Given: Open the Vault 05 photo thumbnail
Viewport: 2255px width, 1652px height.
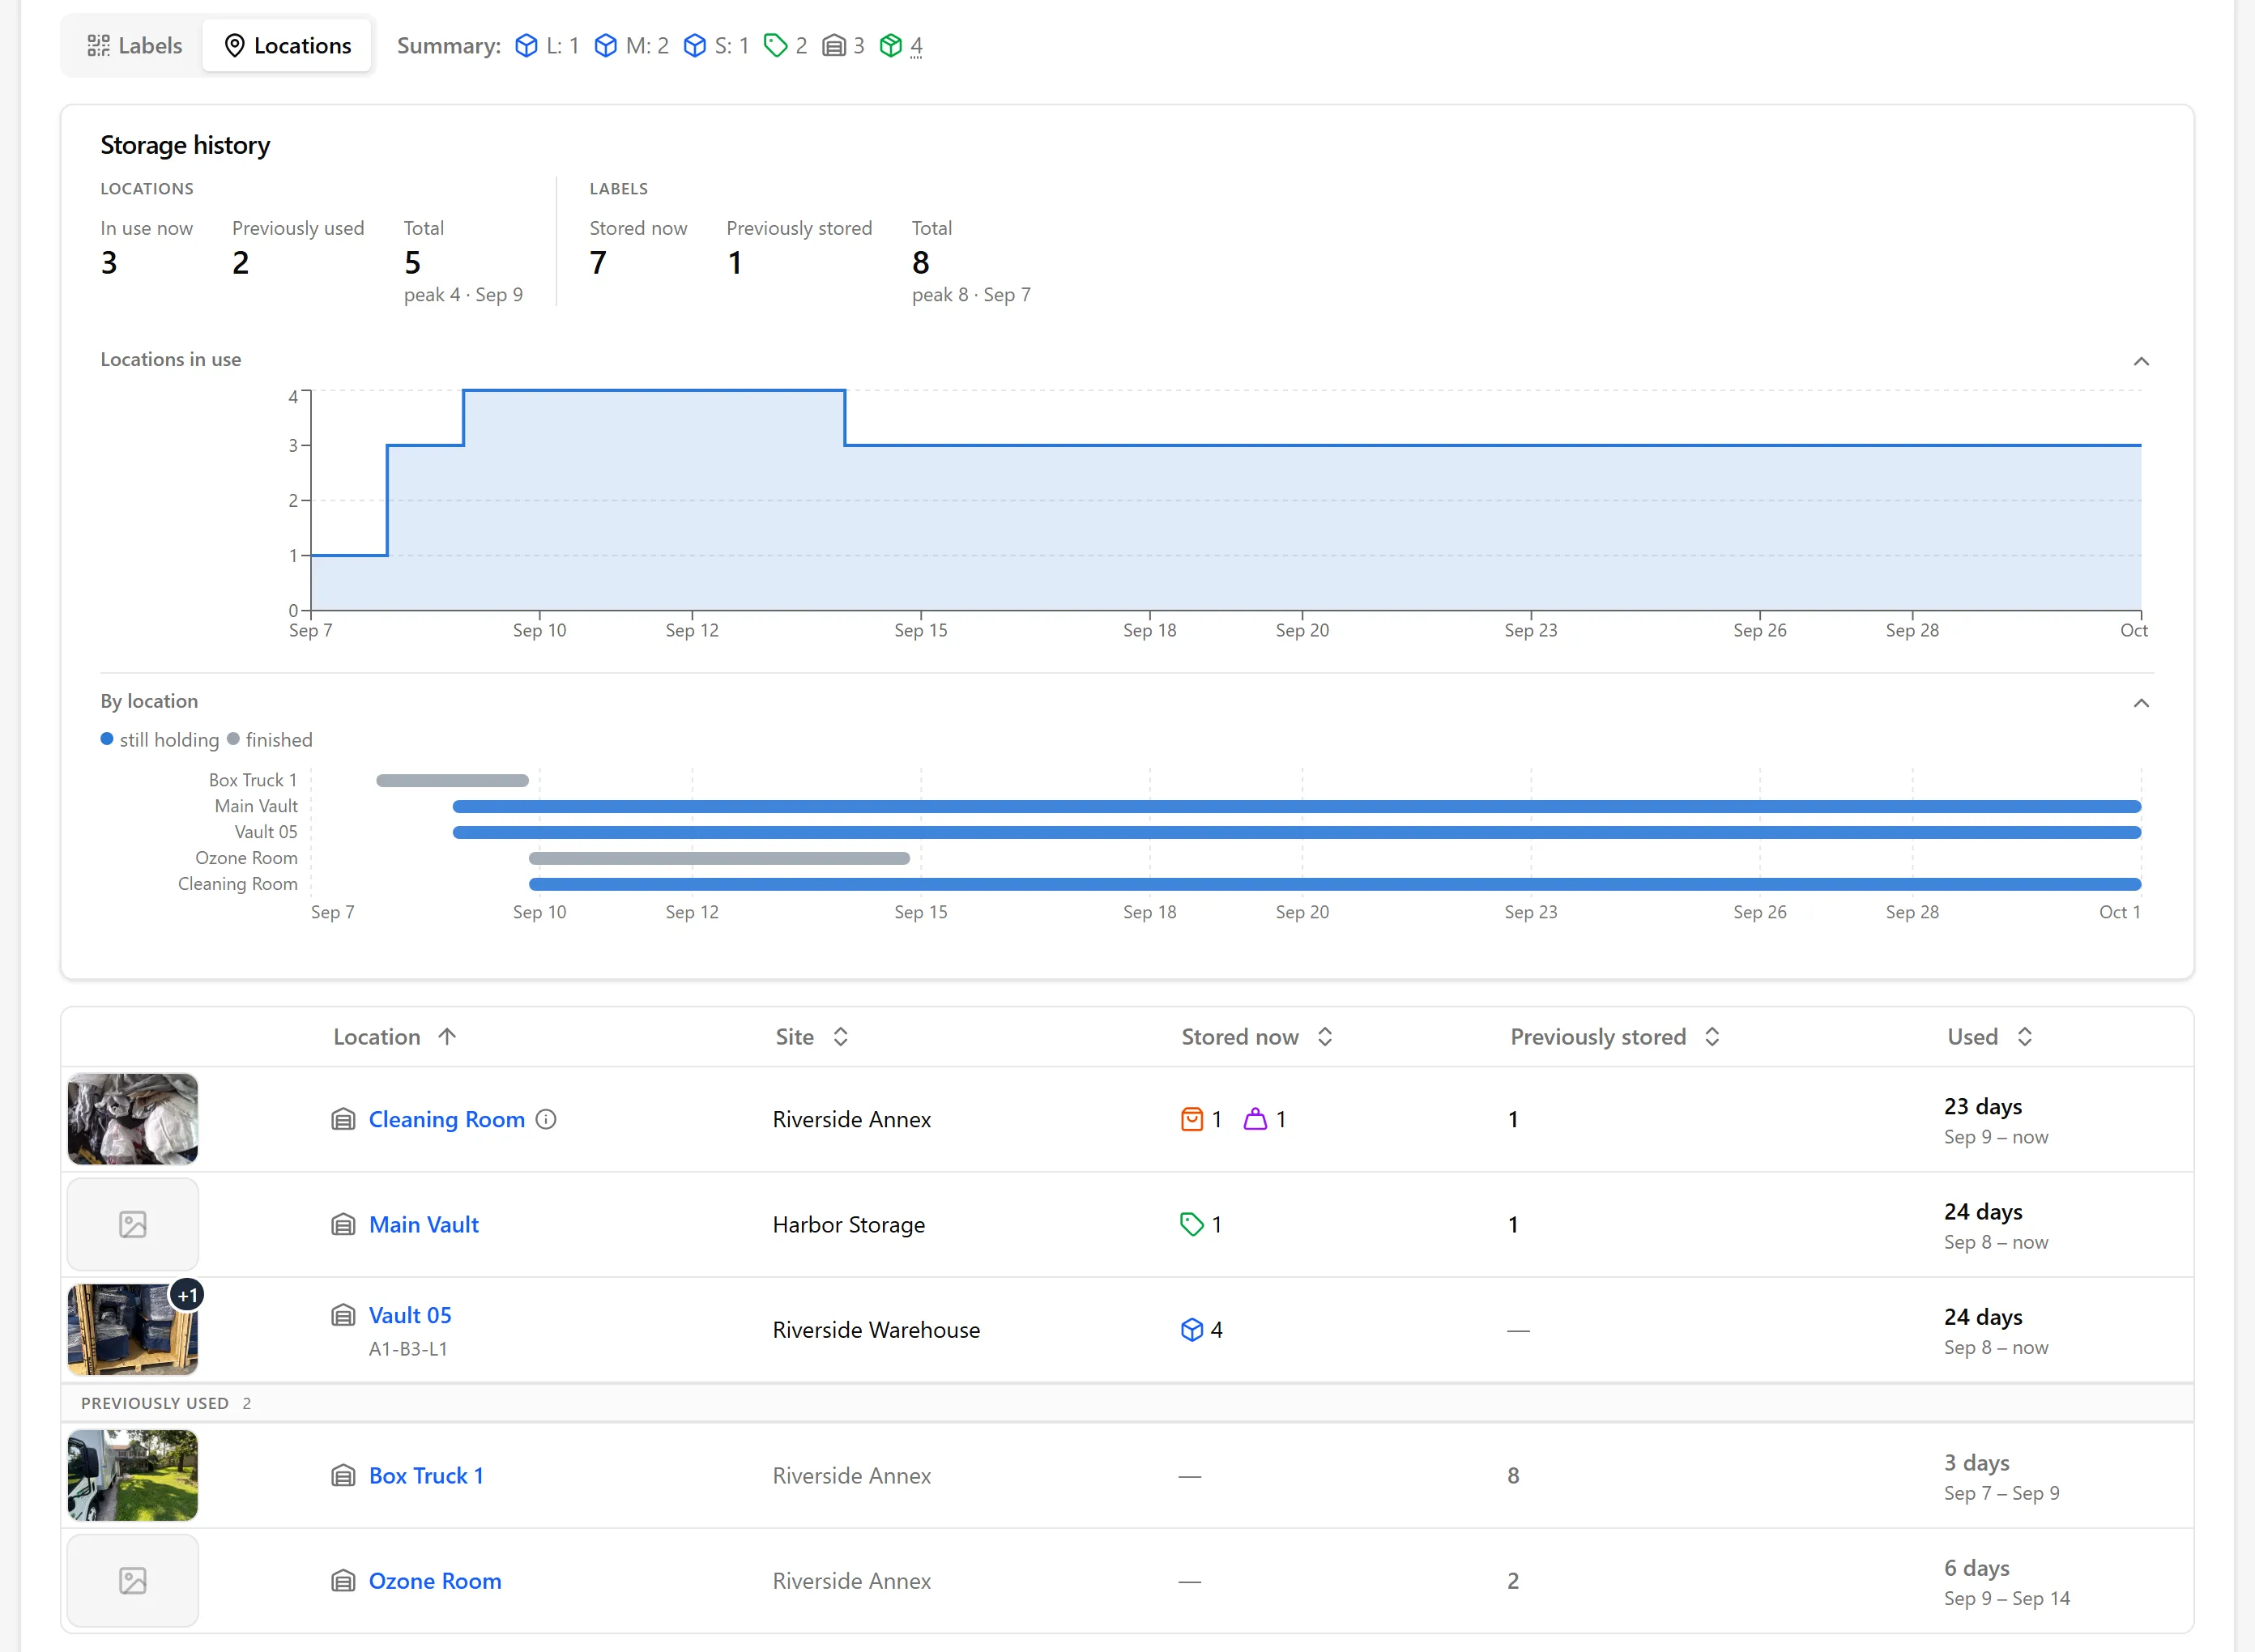Looking at the screenshot, I should pos(133,1329).
